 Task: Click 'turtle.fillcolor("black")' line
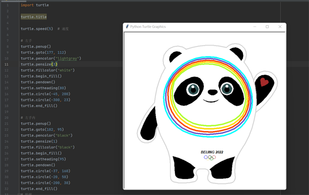point(48,147)
